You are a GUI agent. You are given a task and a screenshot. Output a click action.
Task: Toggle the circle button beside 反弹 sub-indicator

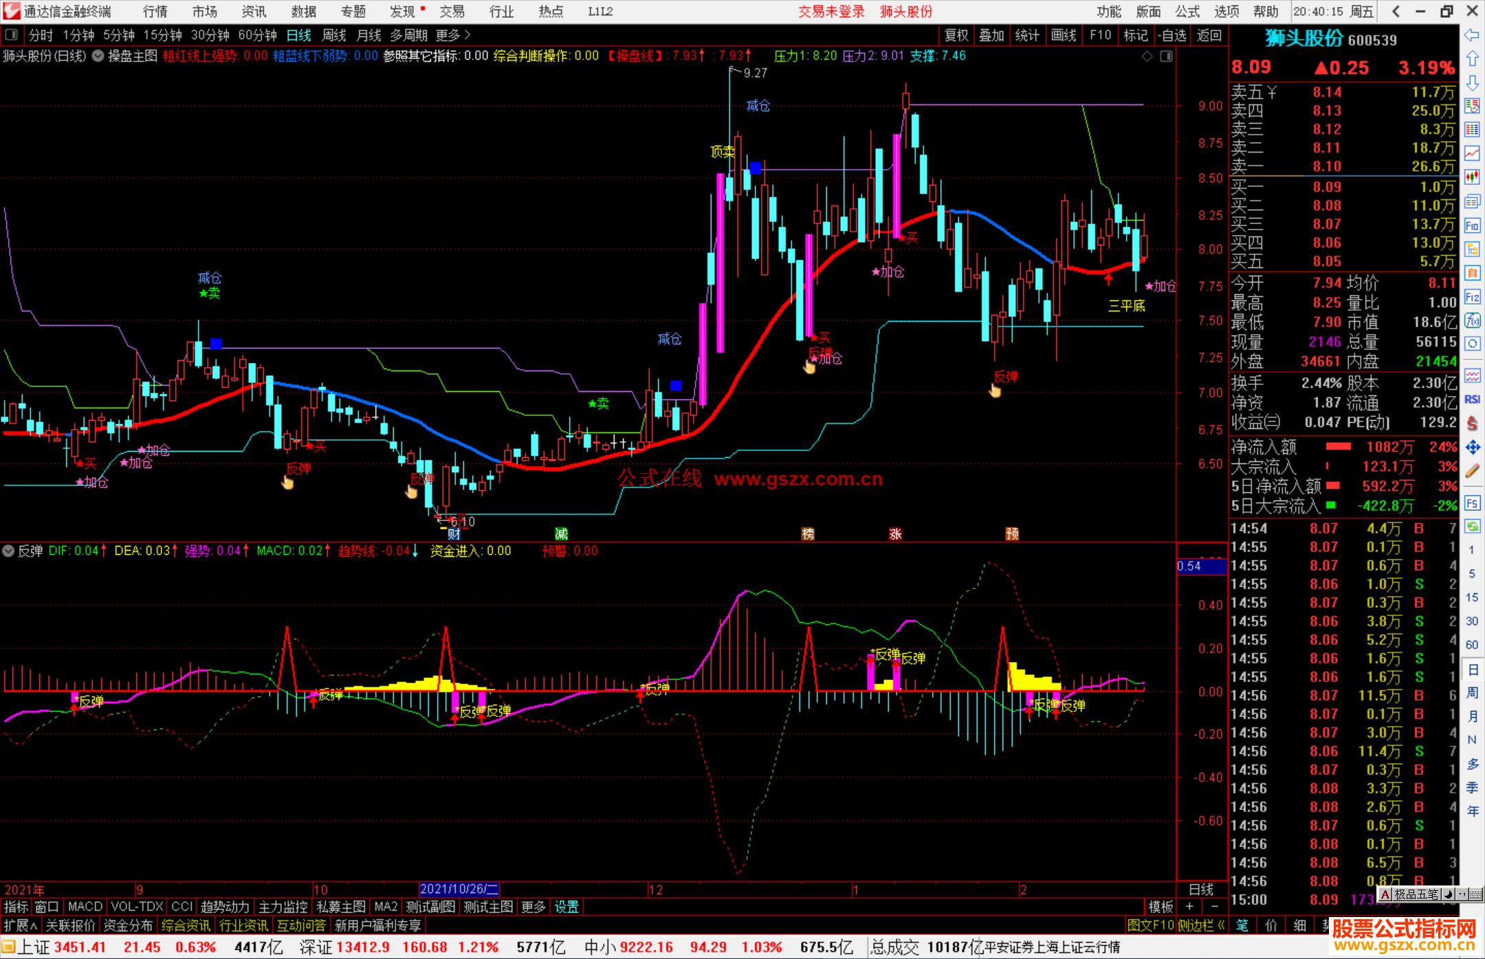(8, 551)
